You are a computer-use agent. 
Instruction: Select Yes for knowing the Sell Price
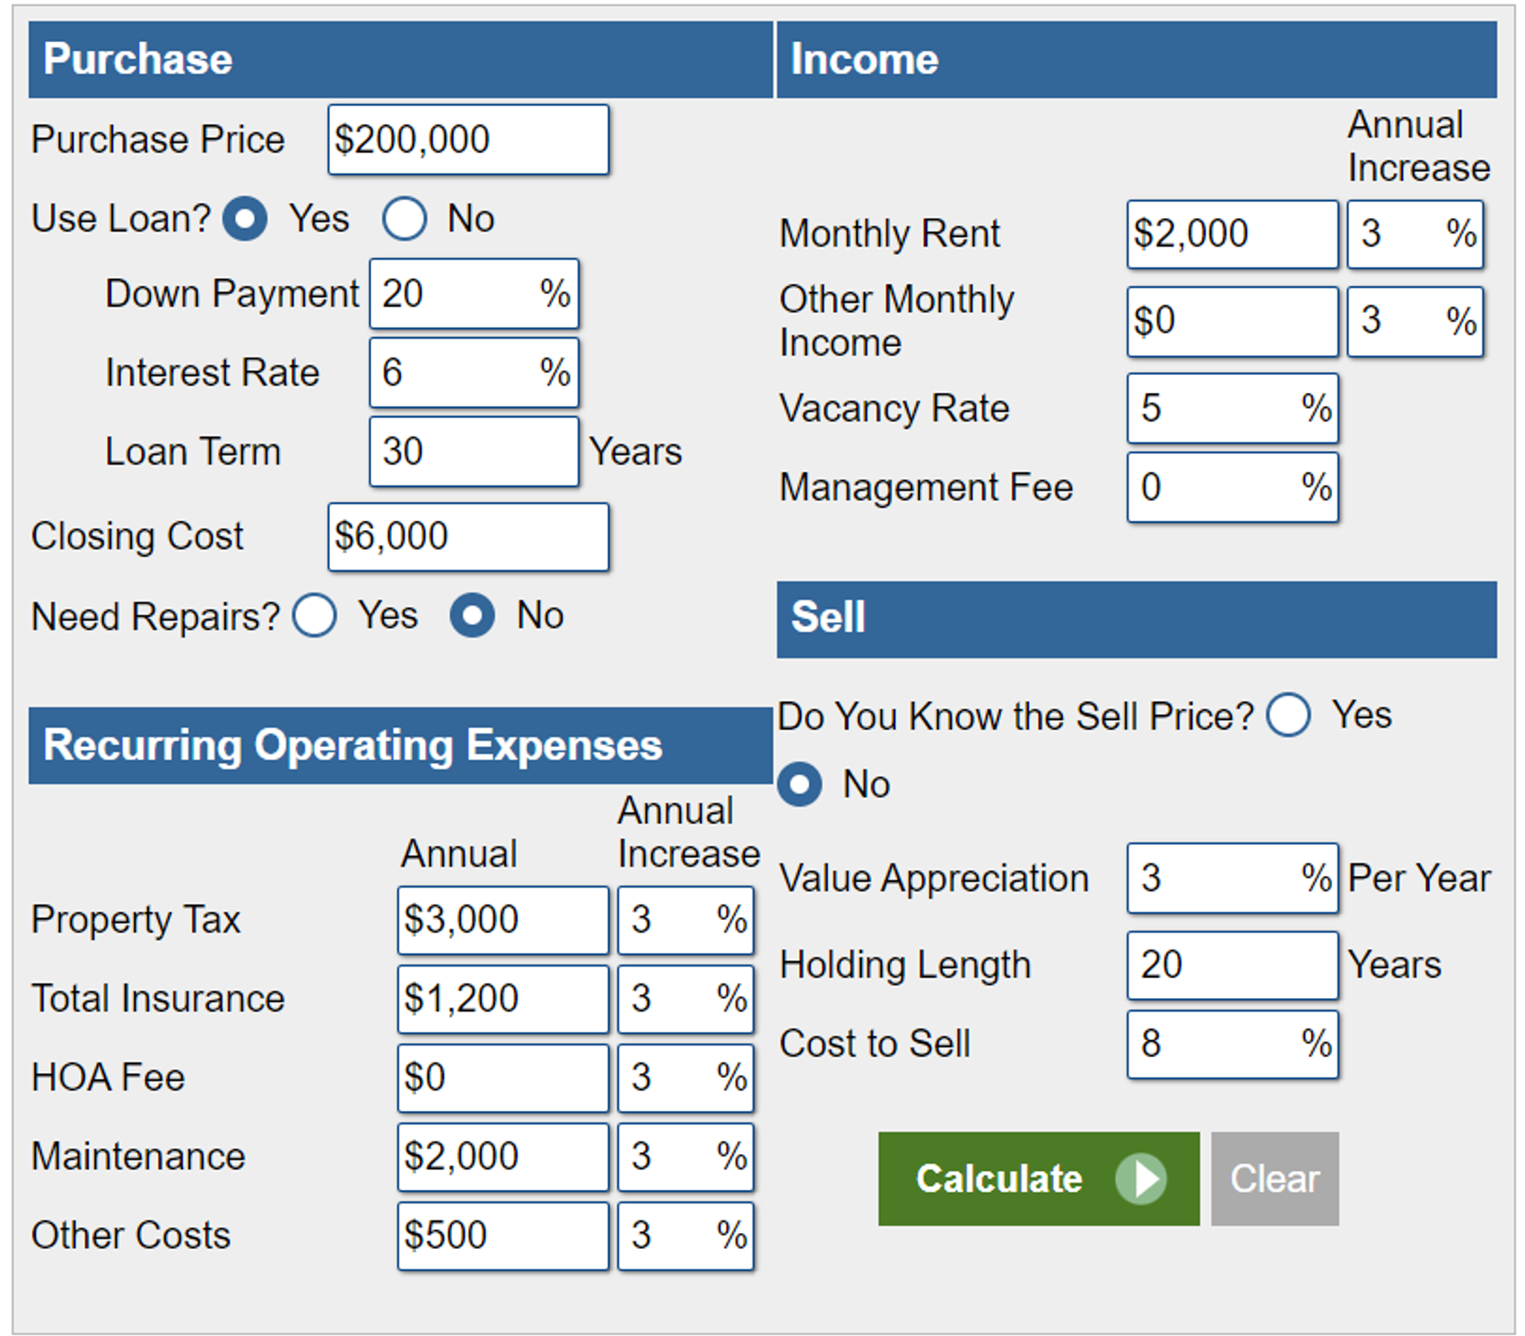click(x=1289, y=716)
